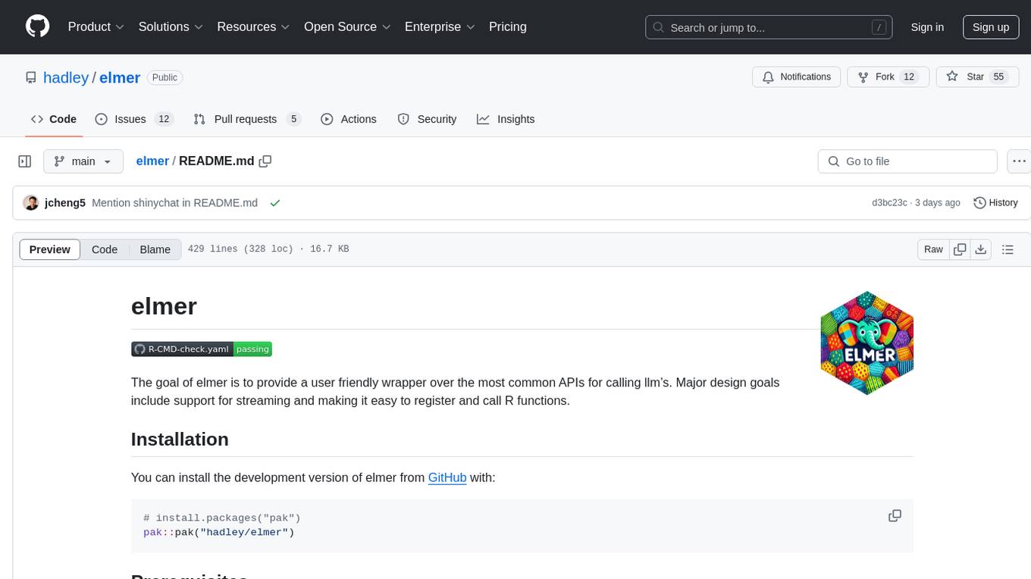Switch to the Preview view
Image resolution: width=1031 pixels, height=579 pixels.
50,249
